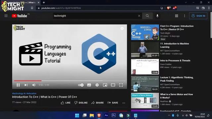Open the MIT OpenCourseWare channel under Machine Learning
Viewport: 212px width, 119px height.
point(170,51)
